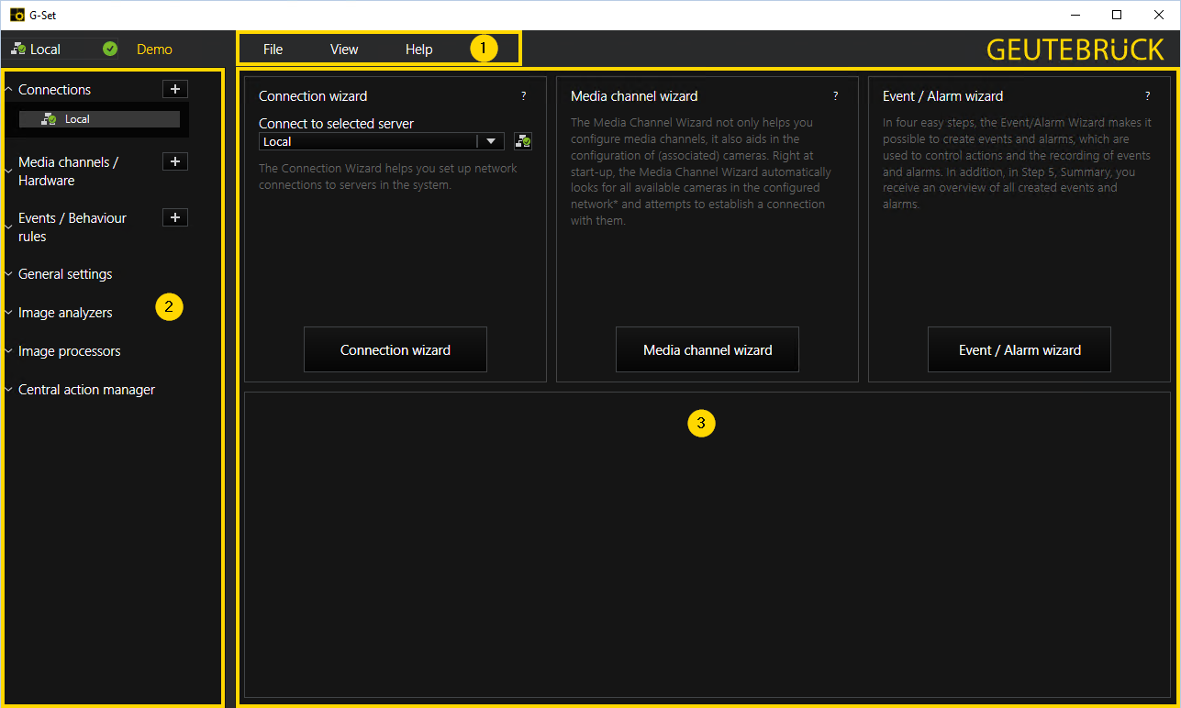Expand the General settings section

(65, 274)
